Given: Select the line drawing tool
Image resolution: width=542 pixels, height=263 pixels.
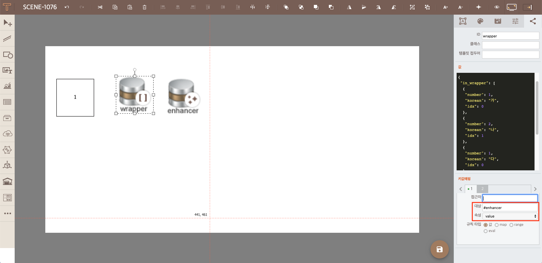Looking at the screenshot, I should pos(7,39).
